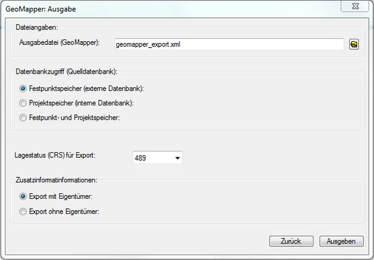Viewport: 374px width, 260px height.
Task: Expand the Lagestatus dropdown arrow
Action: tap(178, 158)
